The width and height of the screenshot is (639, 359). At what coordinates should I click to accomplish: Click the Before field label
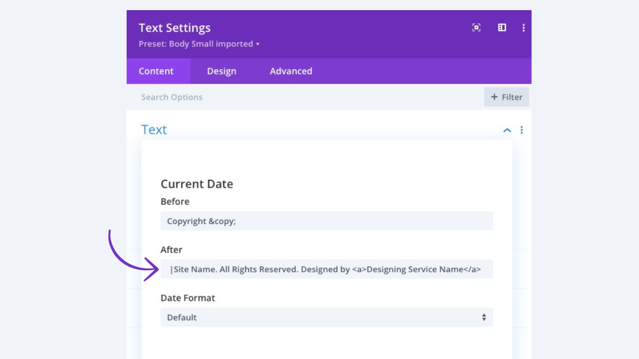tap(175, 202)
